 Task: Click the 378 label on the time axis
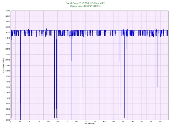tap(95, 121)
